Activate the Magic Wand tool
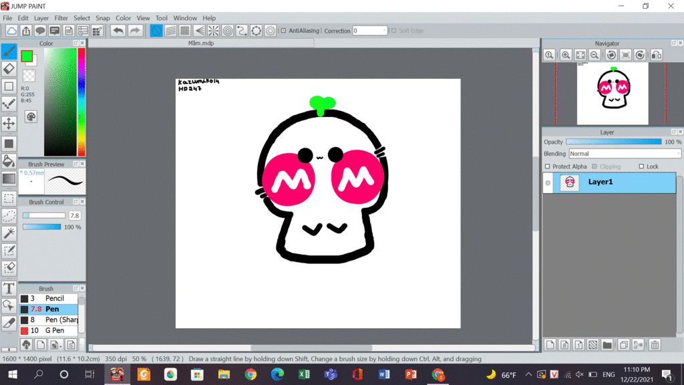Image resolution: width=684 pixels, height=385 pixels. pos(9,233)
